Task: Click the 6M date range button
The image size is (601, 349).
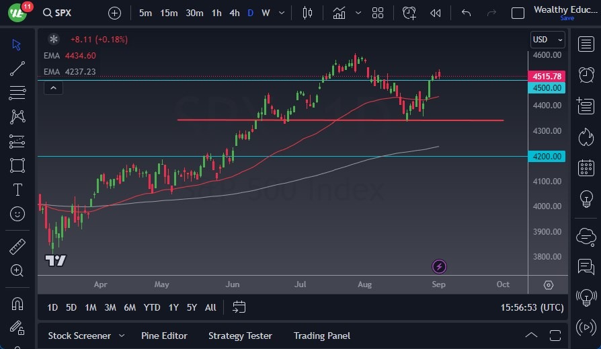Action: 130,307
